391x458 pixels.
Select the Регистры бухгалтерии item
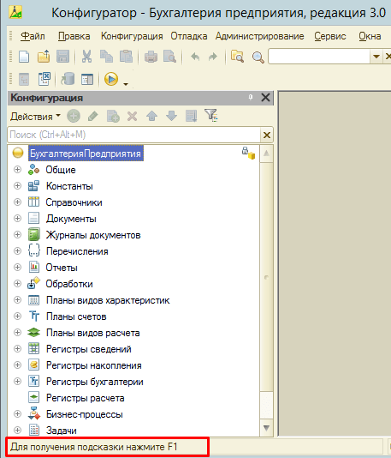(x=95, y=382)
